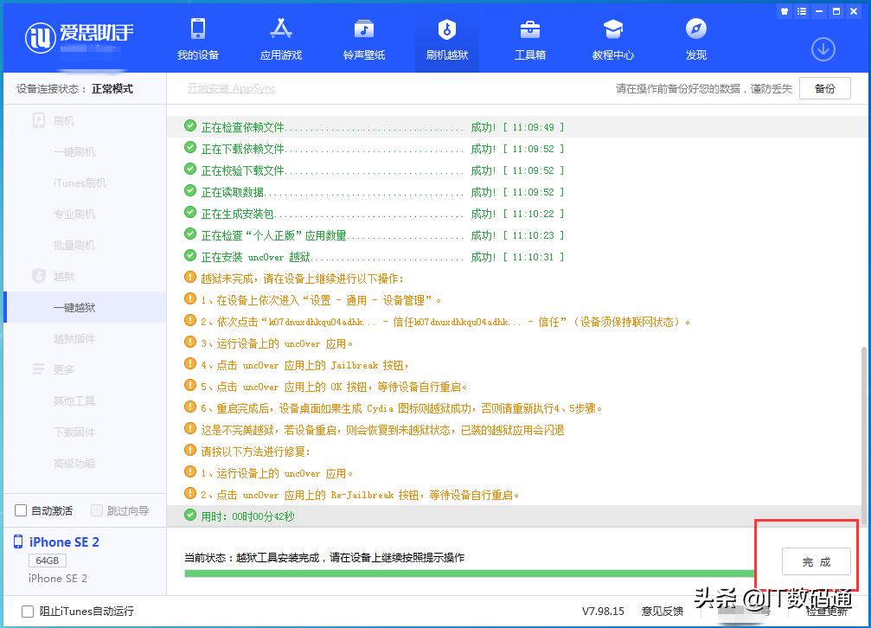Select the 应用游戏 icon
The height and width of the screenshot is (628, 871).
[281, 38]
